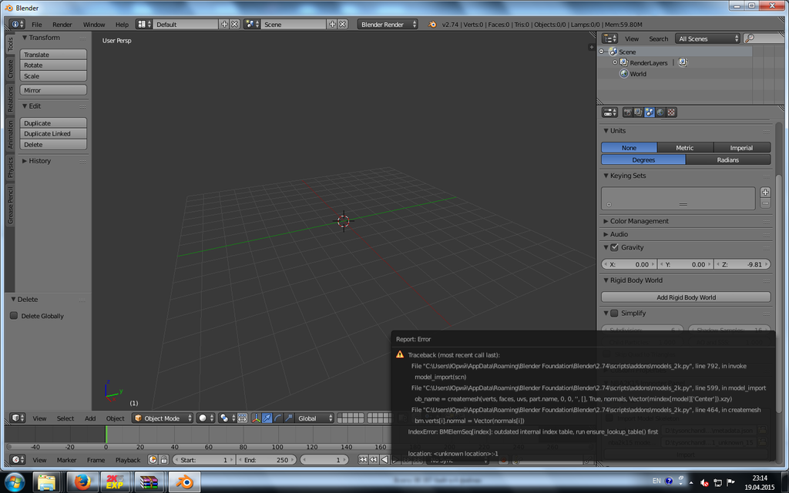Jump to start frame playback button
Viewport: 789px width, 493px height.
pos(363,460)
